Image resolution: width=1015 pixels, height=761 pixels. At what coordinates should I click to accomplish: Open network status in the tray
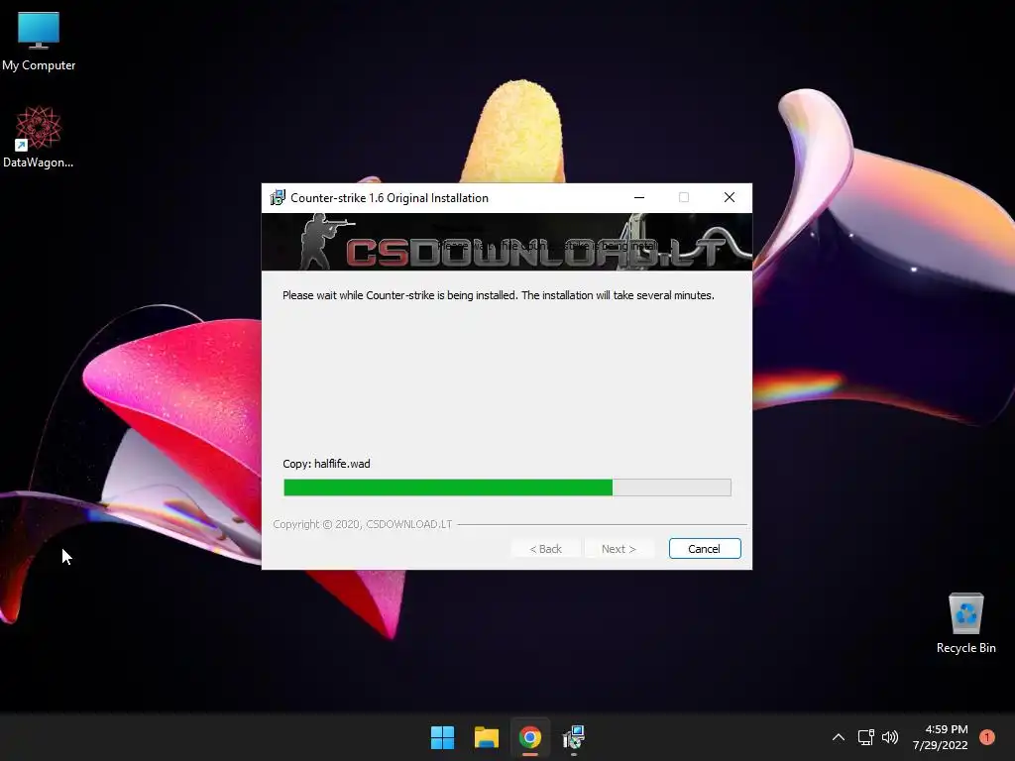pos(866,737)
